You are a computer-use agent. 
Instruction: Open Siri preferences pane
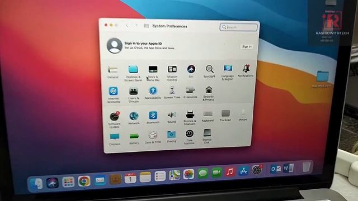tap(191, 69)
